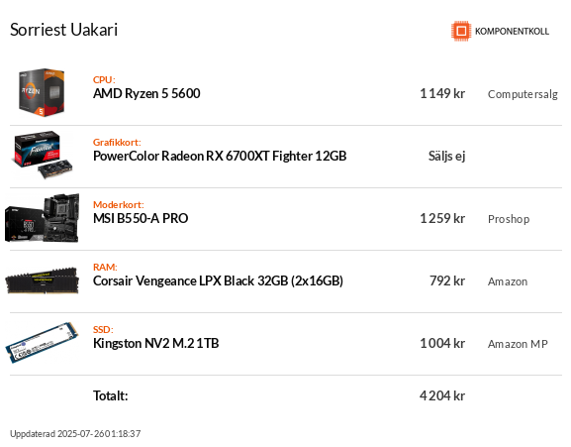Click the 4 204 kr total price

442,395
